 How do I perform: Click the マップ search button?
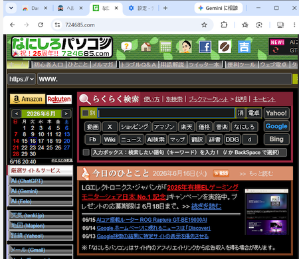(x=177, y=139)
